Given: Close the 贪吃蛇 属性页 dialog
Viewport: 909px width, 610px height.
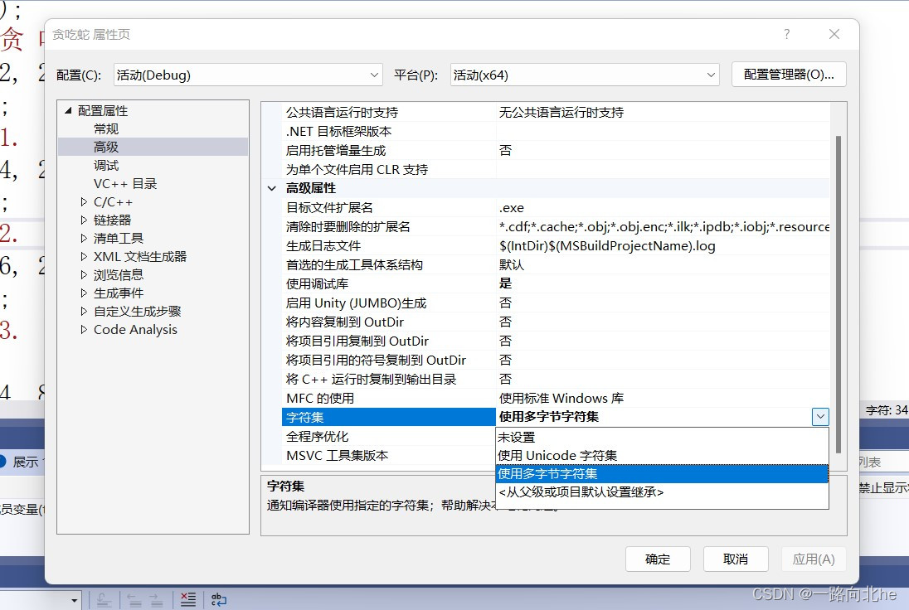Looking at the screenshot, I should pyautogui.click(x=834, y=34).
